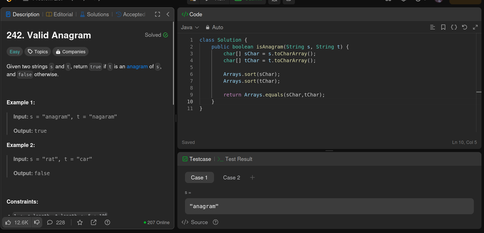Follow the anagram hyperlink in description
This screenshot has height=233, width=484.
pos(137,66)
